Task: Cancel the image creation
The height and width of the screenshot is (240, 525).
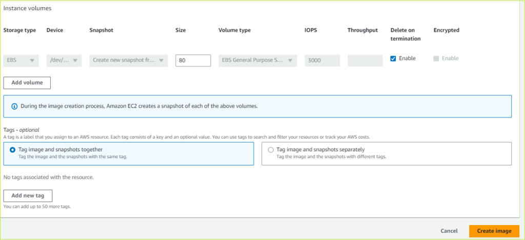Action: coord(449,231)
